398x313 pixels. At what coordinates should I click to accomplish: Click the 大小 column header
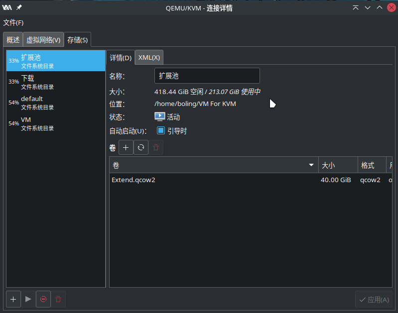click(337, 165)
